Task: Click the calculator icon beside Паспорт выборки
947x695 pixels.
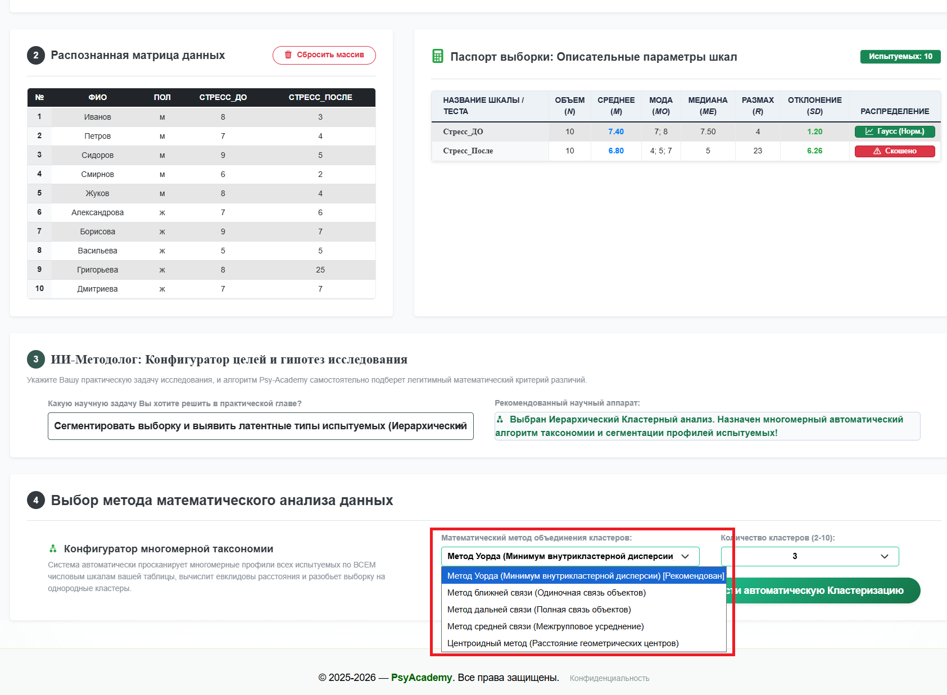Action: (437, 56)
